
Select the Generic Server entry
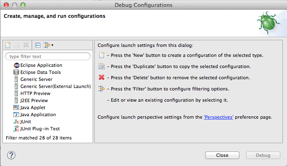tap(37, 79)
